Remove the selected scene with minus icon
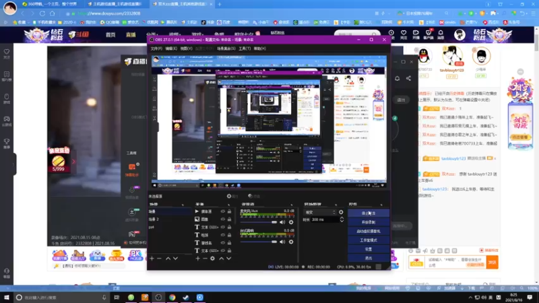This screenshot has width=539, height=303. 159,259
